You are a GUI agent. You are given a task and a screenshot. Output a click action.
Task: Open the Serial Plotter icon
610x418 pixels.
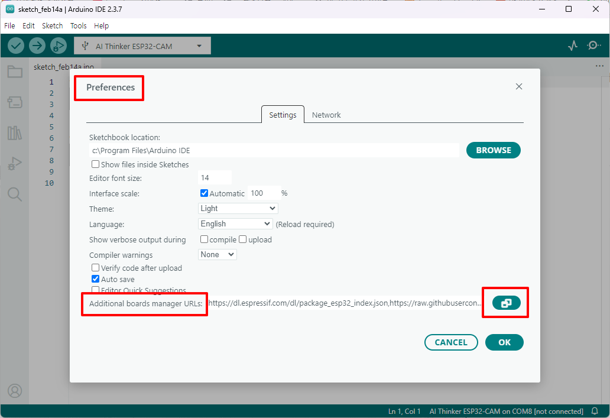coord(573,46)
